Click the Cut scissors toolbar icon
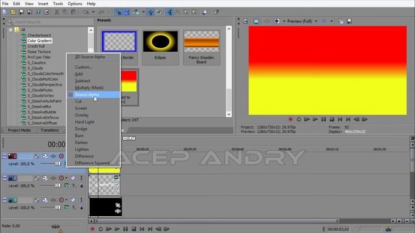 tap(56, 12)
